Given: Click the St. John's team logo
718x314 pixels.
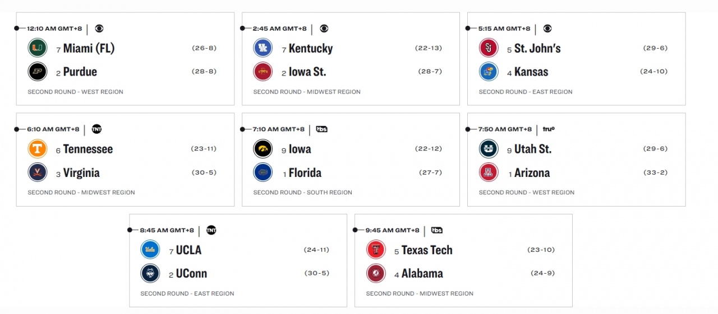Looking at the screenshot, I should [489, 48].
